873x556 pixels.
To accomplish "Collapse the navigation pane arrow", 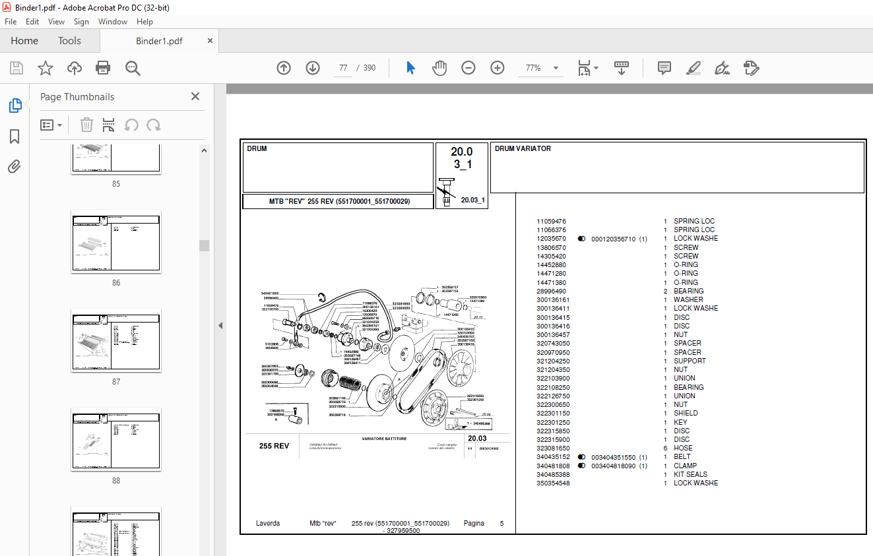I will click(x=220, y=325).
